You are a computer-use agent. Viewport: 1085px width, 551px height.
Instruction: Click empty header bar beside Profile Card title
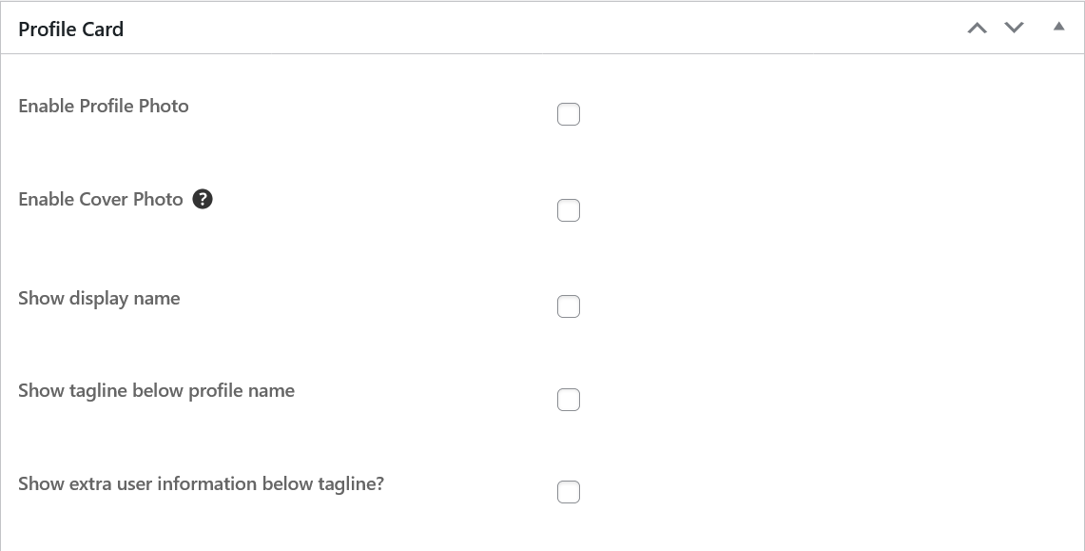click(540, 28)
